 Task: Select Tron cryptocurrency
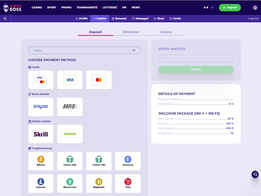click(128, 183)
